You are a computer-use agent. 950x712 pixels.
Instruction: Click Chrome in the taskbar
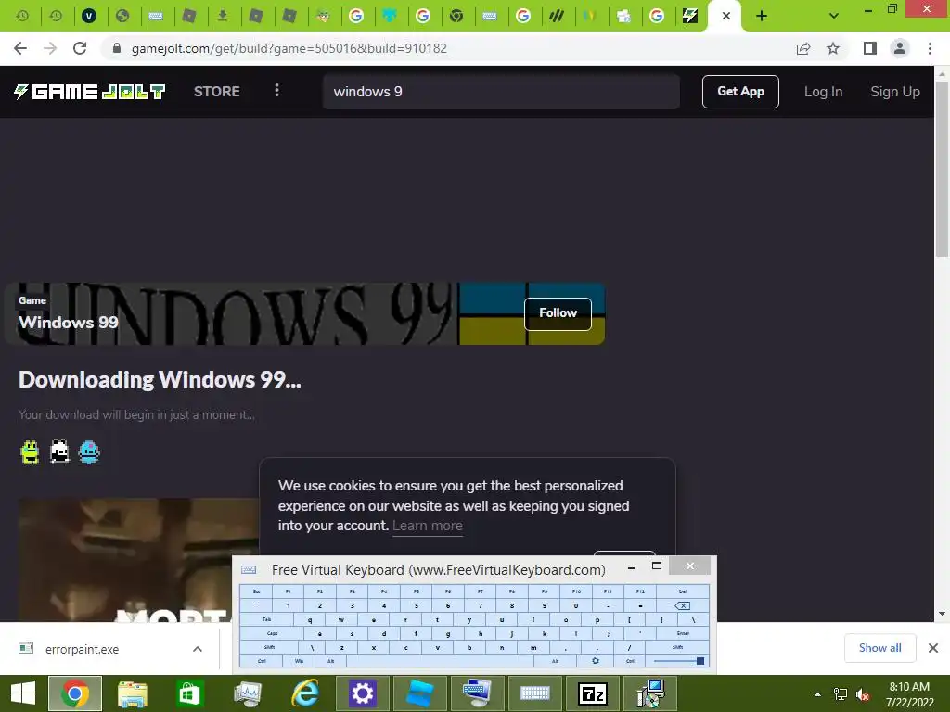click(x=74, y=693)
